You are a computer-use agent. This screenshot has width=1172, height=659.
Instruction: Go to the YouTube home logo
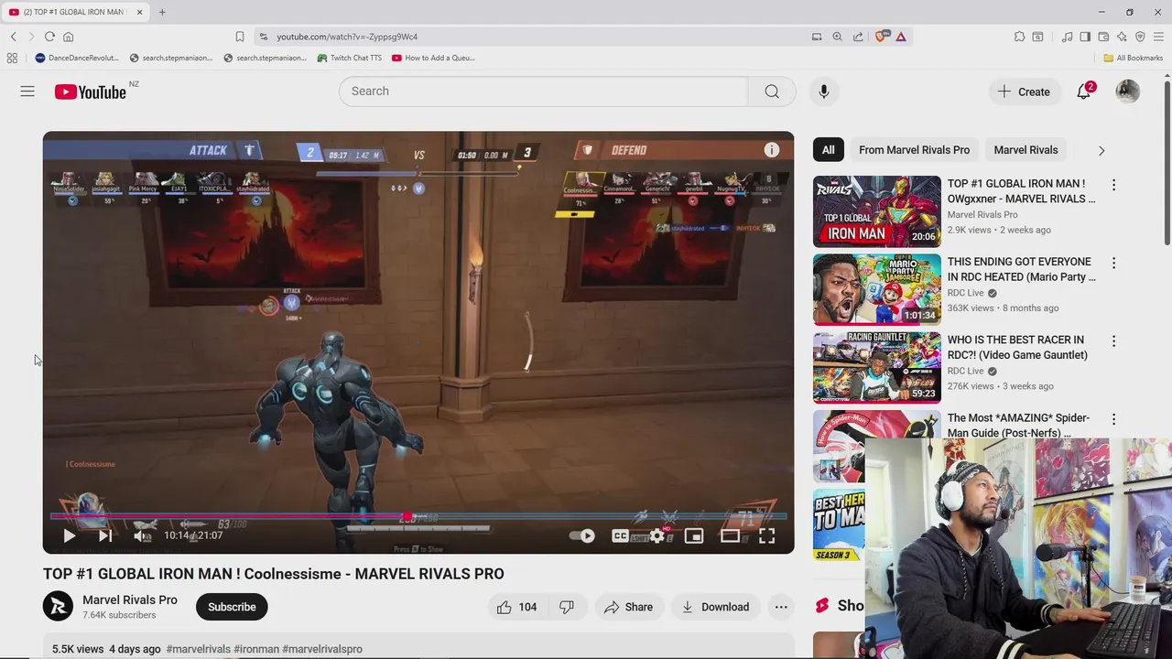tap(90, 92)
